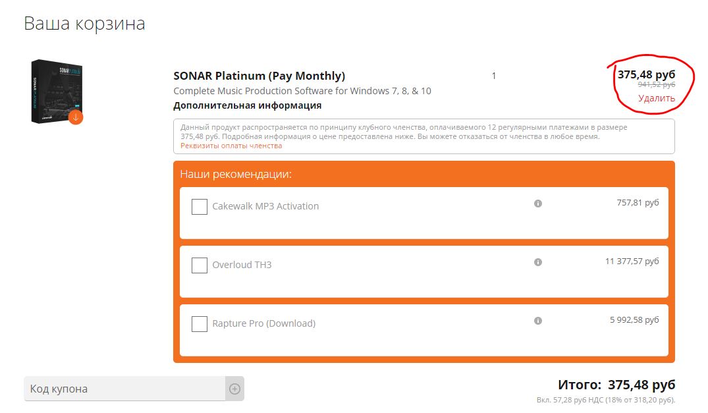This screenshot has height=413, width=708.
Task: Click info icon for Overloud TH3
Action: click(x=538, y=262)
